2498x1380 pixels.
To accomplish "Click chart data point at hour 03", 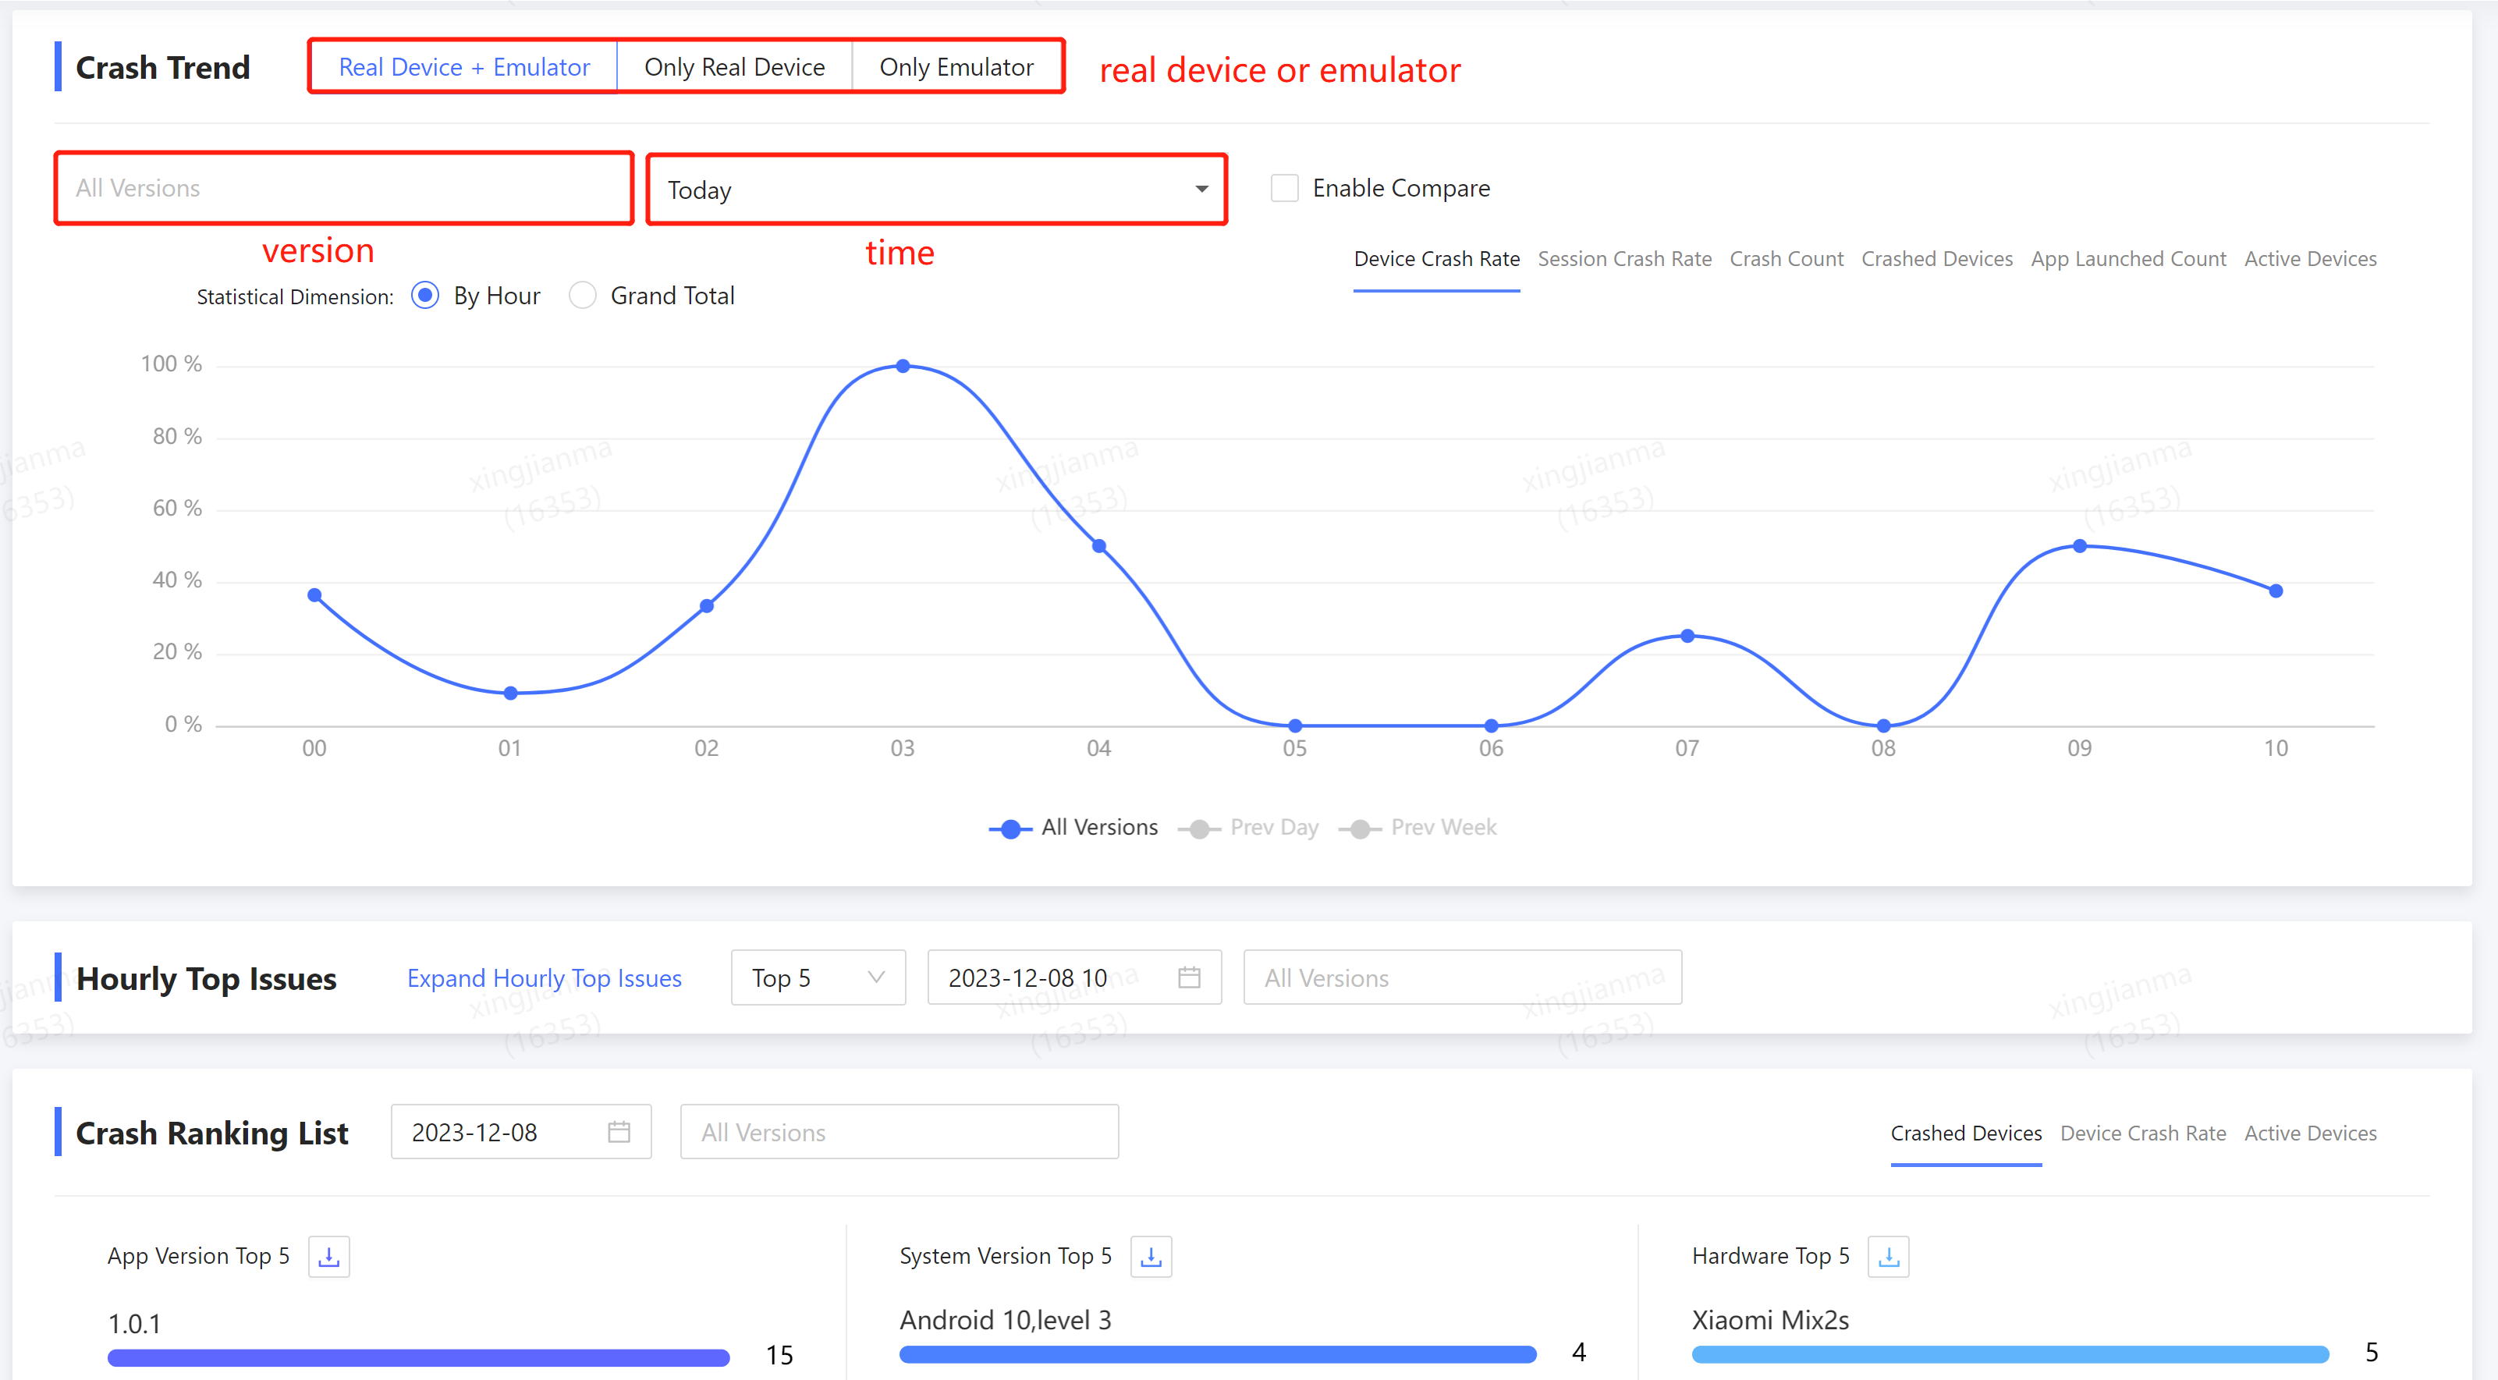I will (903, 366).
